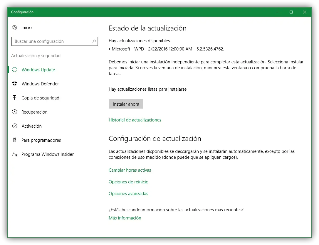Click the Configuración de actualización heading
This screenshot has height=245, width=319.
click(x=155, y=138)
